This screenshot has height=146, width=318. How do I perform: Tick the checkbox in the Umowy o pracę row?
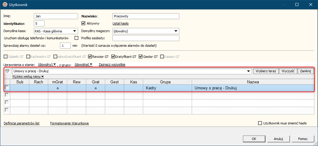pyautogui.click(x=7, y=88)
